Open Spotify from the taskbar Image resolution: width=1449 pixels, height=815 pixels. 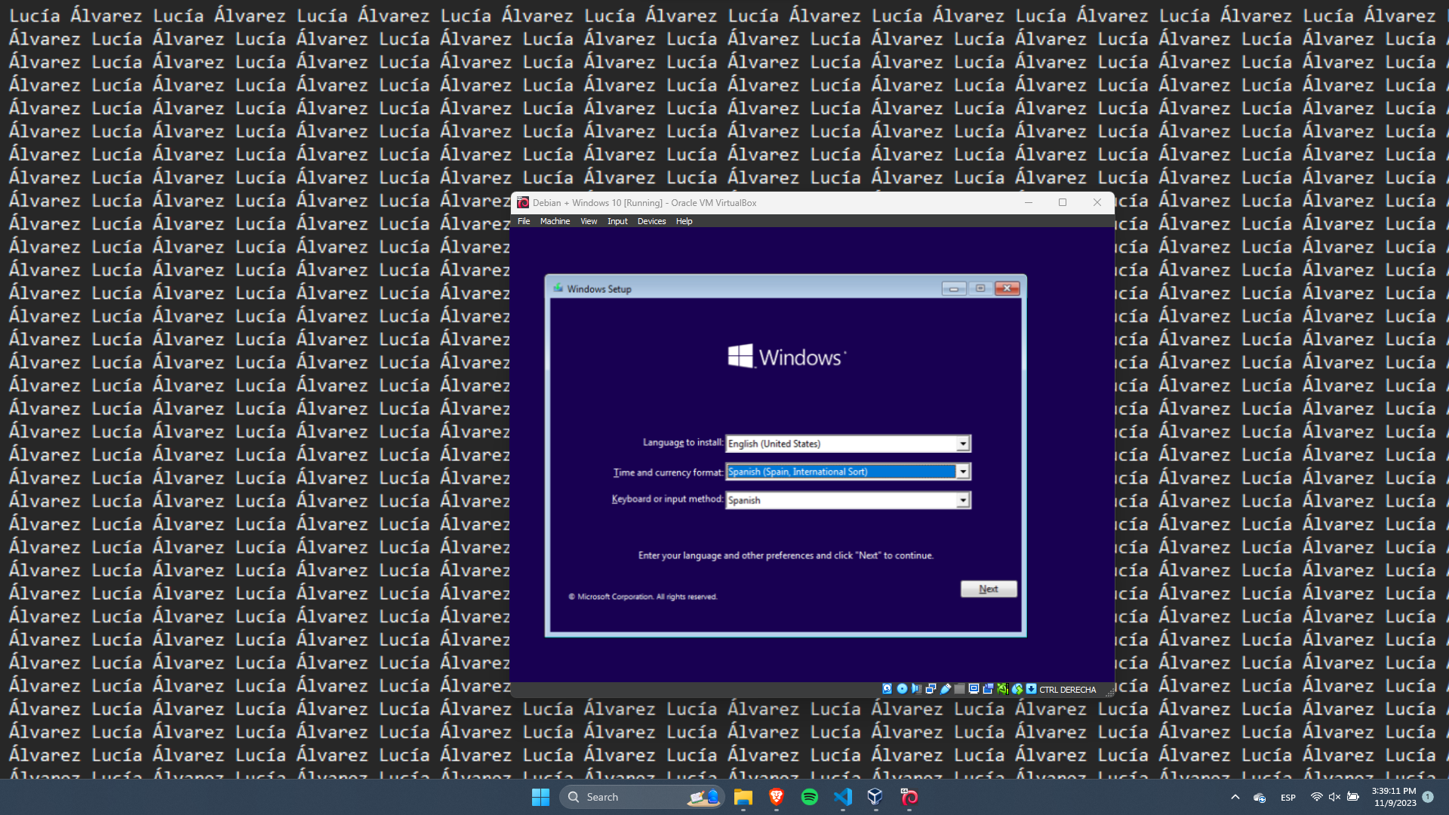point(810,797)
